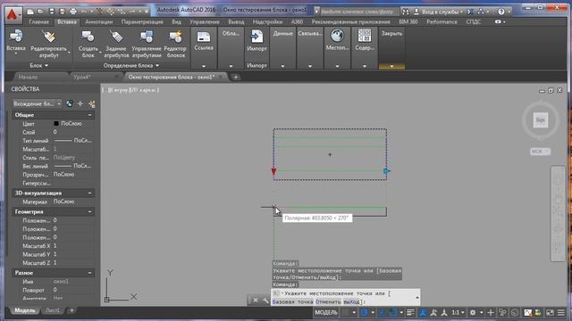This screenshot has width=572, height=321.
Task: Toggle lineweight display in status bar
Action: click(410, 313)
